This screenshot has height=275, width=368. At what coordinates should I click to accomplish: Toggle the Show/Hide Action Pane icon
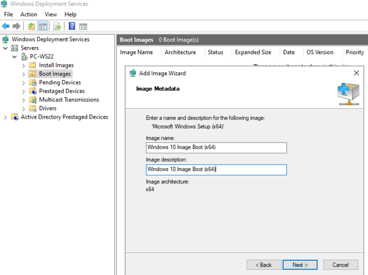[x=83, y=26]
